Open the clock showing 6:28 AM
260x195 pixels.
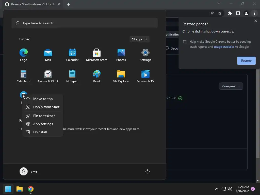242,189
